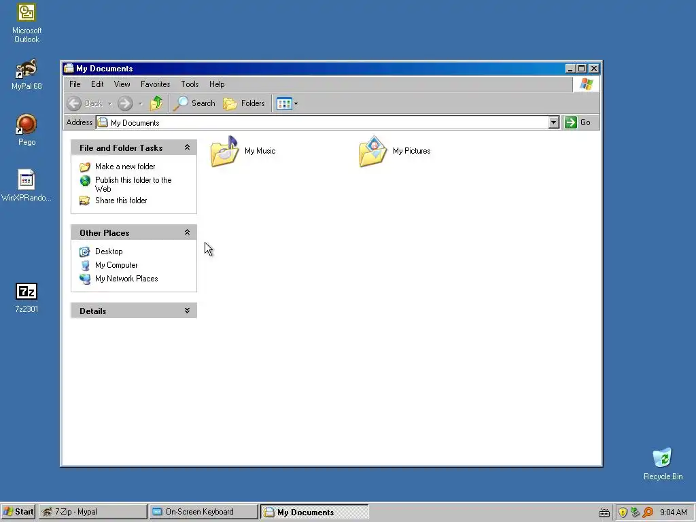This screenshot has height=522, width=696.
Task: Click Publish this folder to the Web
Action: coord(133,184)
